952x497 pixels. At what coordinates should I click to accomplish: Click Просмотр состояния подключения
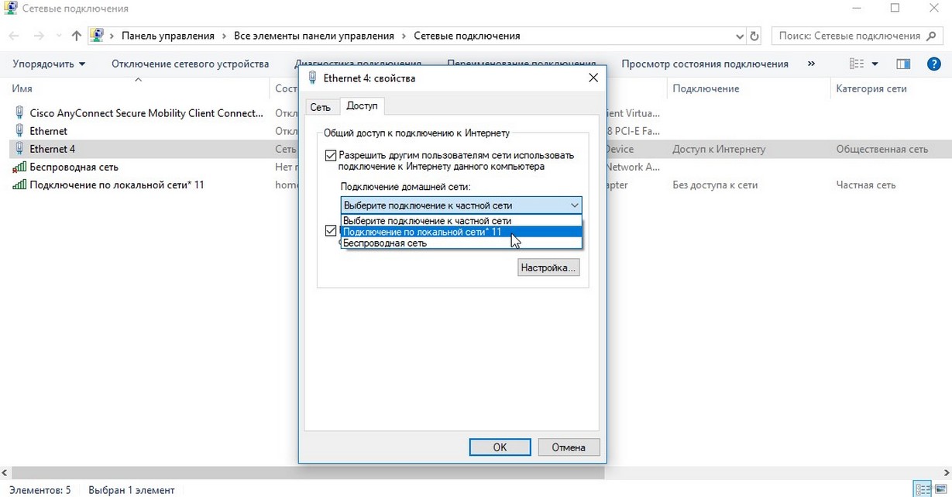click(x=705, y=64)
